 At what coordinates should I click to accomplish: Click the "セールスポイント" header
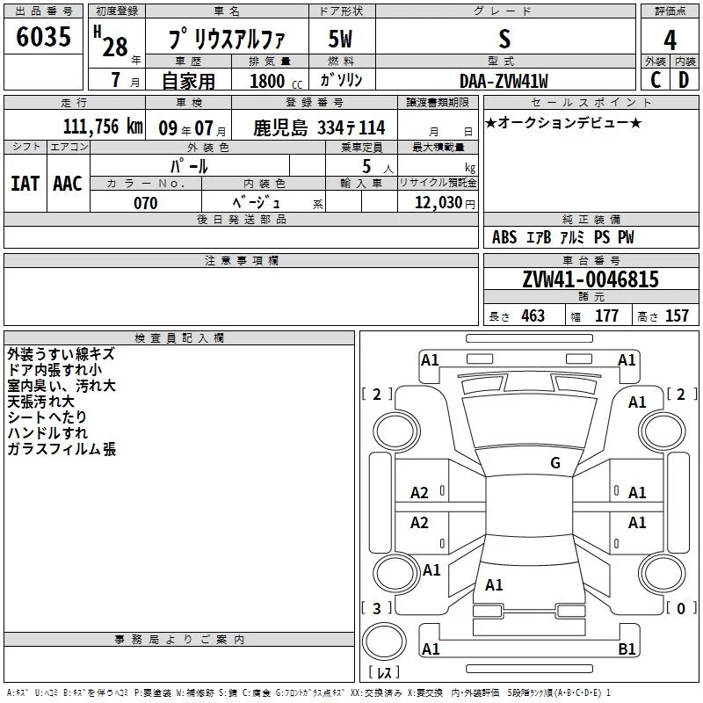click(x=591, y=103)
